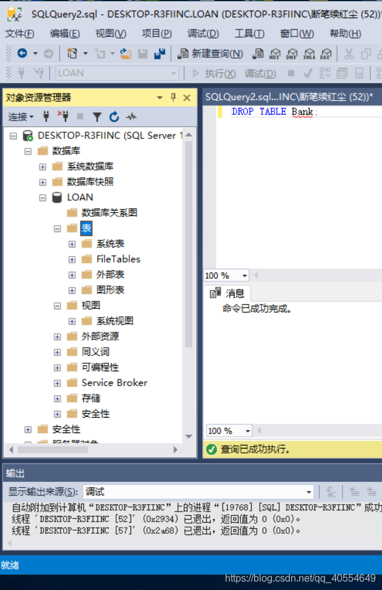The image size is (382, 590).
Task: Click the Object Explorer vertical scrollbar
Action: coord(189,245)
